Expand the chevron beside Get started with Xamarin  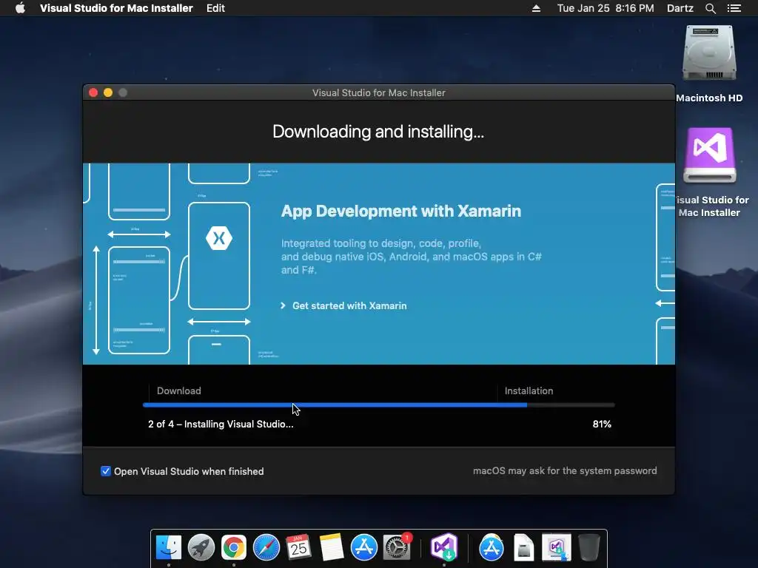[283, 305]
